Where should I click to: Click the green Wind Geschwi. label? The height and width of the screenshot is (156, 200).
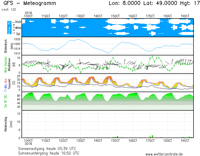[6, 64]
